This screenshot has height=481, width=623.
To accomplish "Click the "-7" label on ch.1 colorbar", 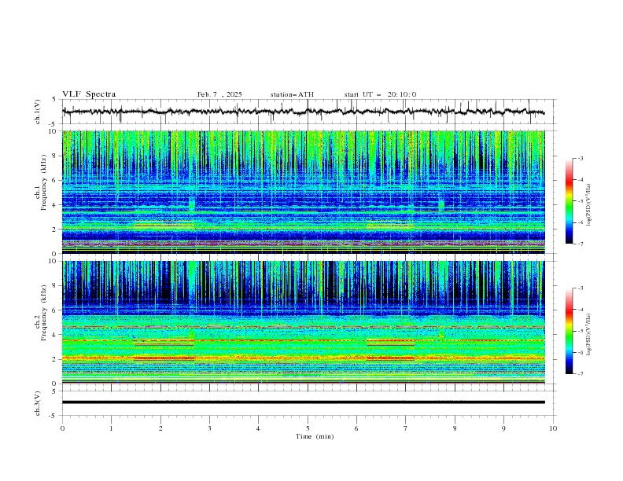I will (581, 244).
